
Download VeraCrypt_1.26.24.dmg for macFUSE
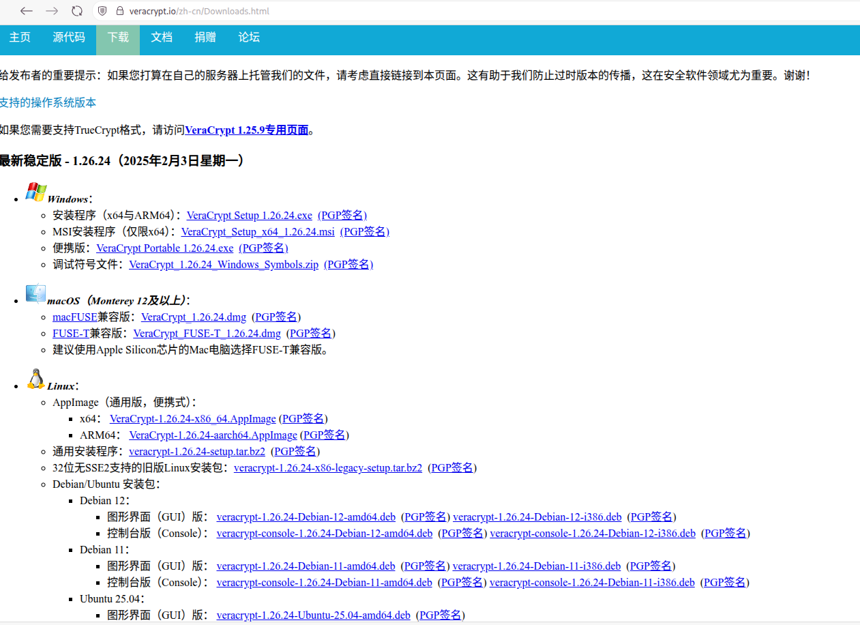pos(193,317)
